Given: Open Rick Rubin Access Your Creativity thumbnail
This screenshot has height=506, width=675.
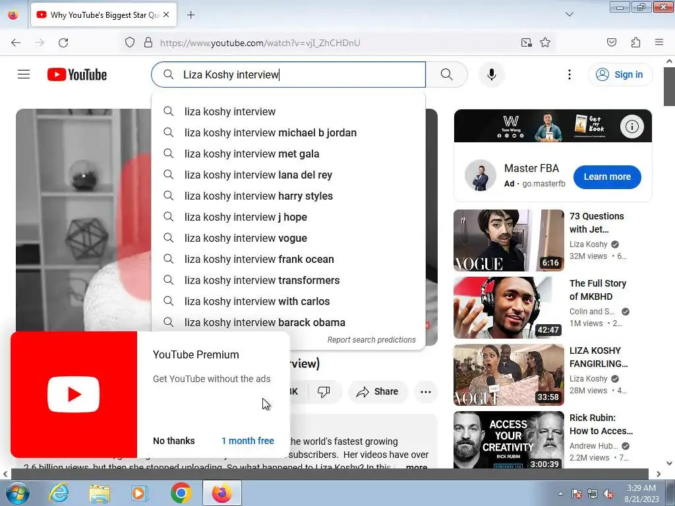Looking at the screenshot, I should point(508,439).
